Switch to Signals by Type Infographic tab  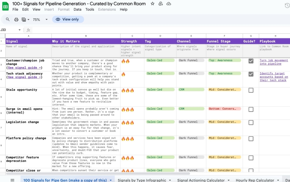[144, 180]
